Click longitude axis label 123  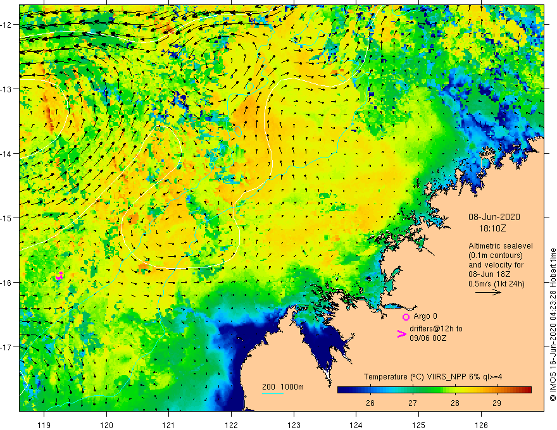tap(294, 425)
